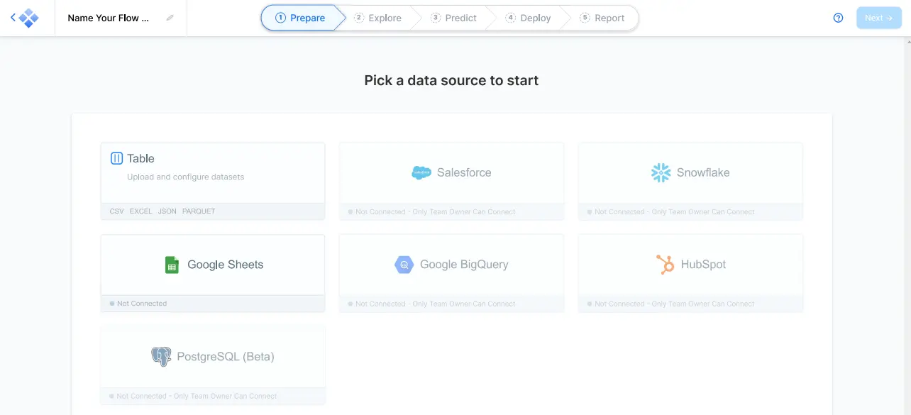Open the Deploy step tab
Viewport: 911px width, 415px height.
point(529,18)
